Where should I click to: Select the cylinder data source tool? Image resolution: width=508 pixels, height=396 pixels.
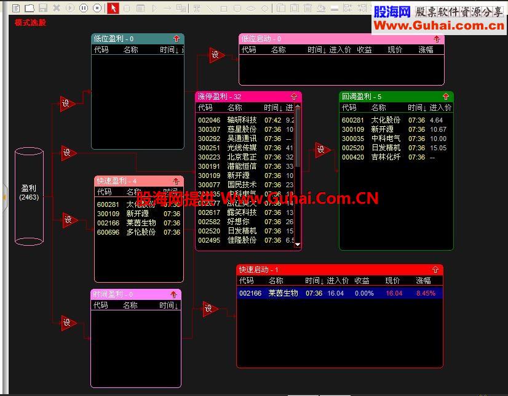pyautogui.click(x=127, y=9)
